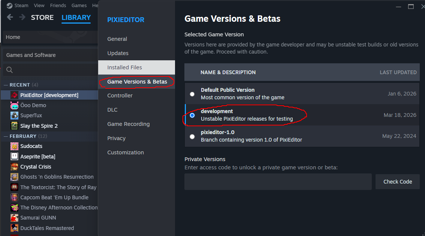425x236 pixels.
Task: Click the Öoo Demo game icon
Action: click(x=14, y=105)
